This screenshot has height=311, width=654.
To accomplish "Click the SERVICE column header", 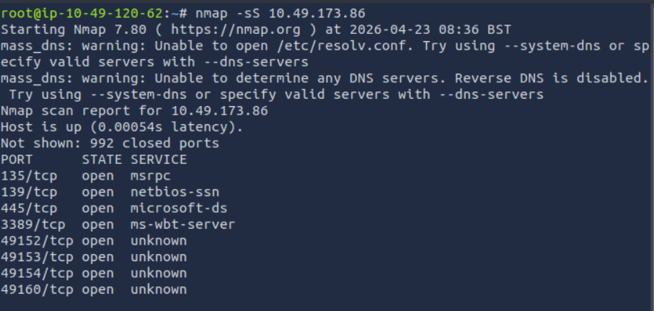I will click(159, 160).
